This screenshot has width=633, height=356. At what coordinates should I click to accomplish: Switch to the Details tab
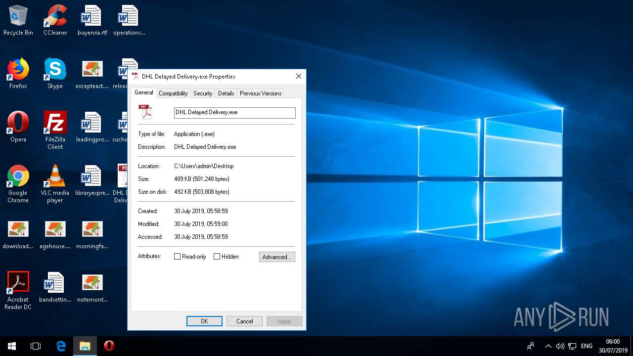[226, 93]
